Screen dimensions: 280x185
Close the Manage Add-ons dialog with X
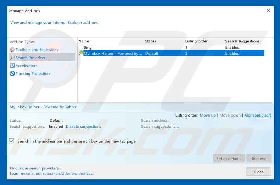268,11
